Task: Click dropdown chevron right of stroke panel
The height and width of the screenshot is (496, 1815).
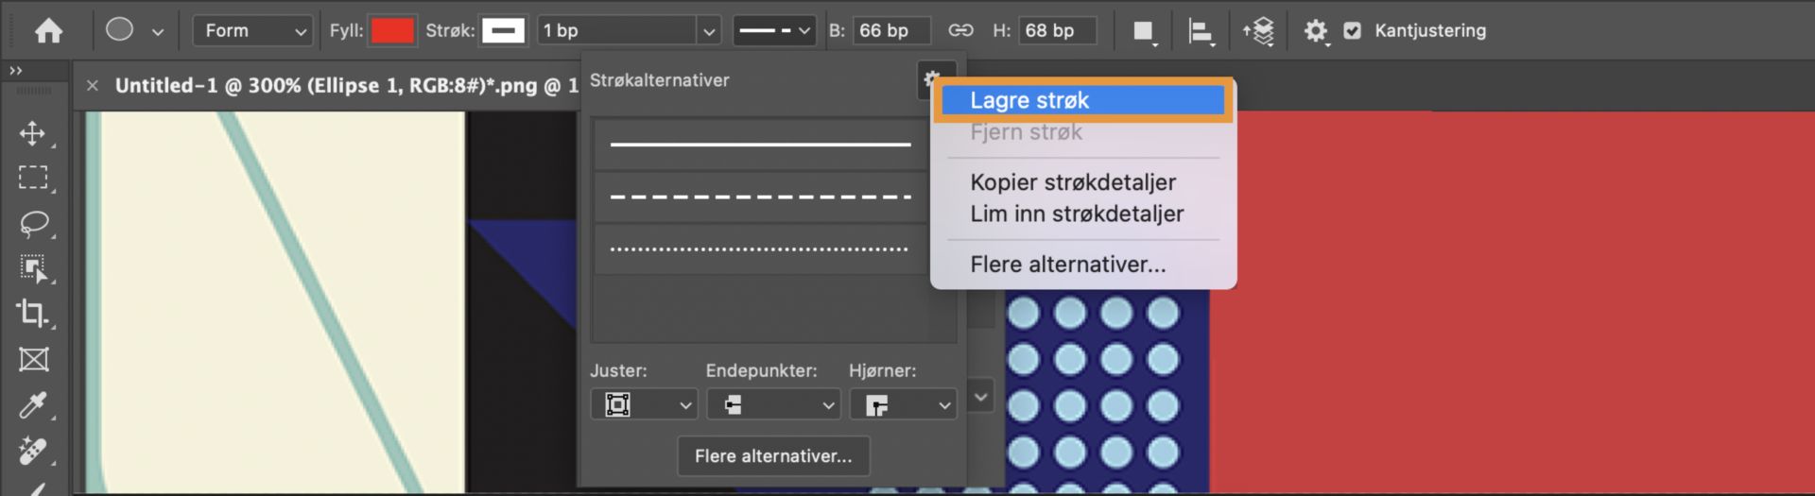Action: [x=981, y=397]
